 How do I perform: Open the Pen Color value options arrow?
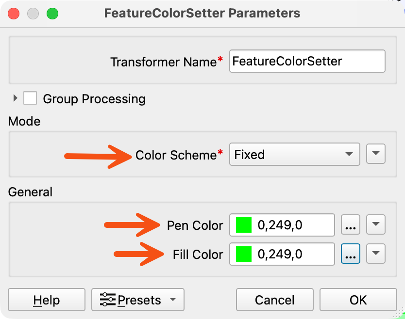375,224
